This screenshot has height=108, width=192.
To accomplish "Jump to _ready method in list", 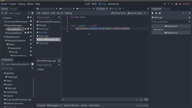I will [x=40, y=69].
